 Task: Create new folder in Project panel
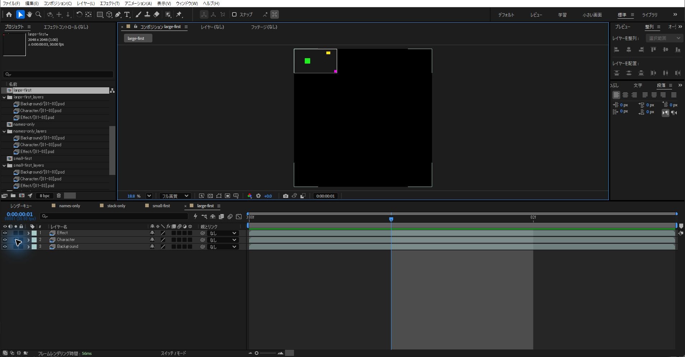(13, 195)
